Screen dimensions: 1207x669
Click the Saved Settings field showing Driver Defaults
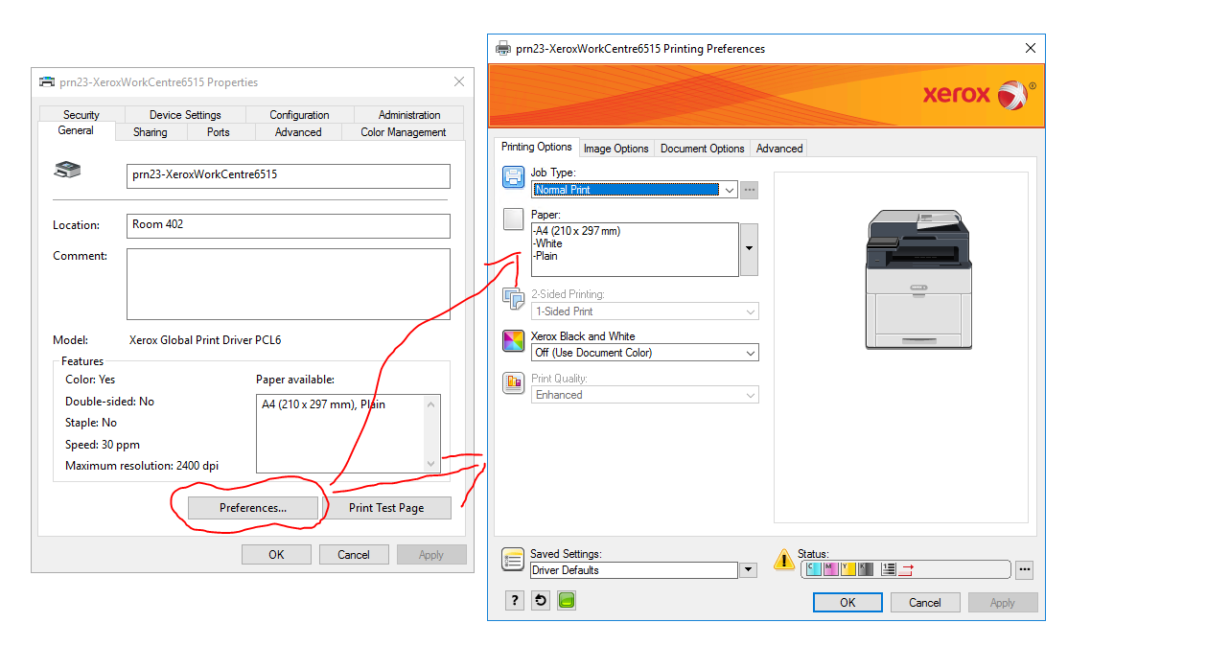coord(635,570)
